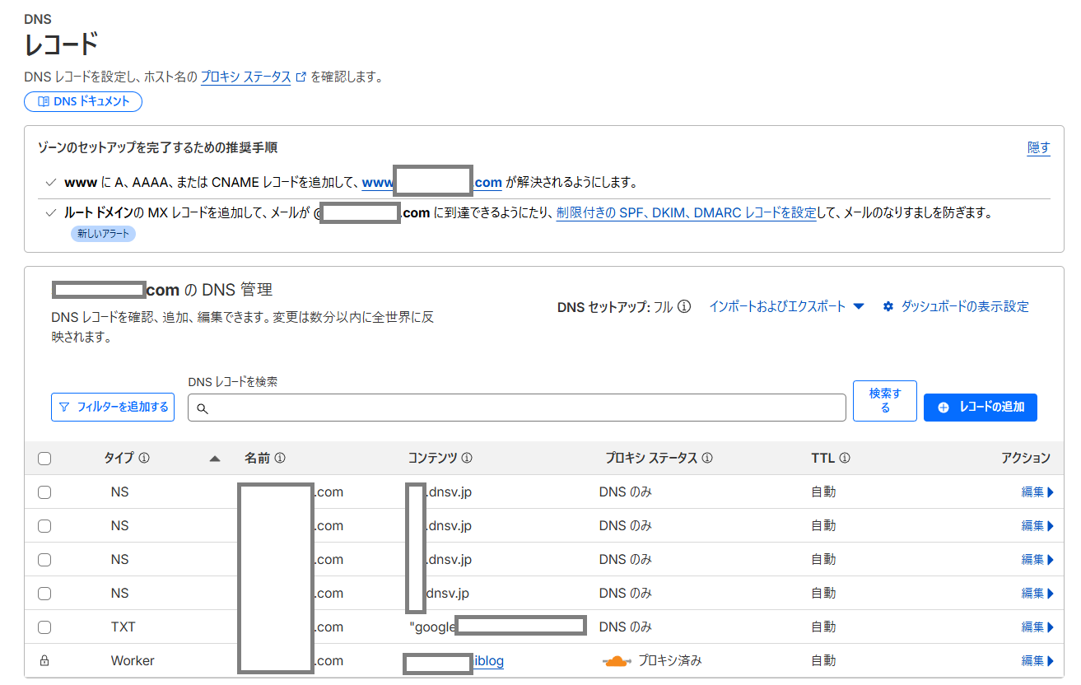Click コンテンツ column header
This screenshot has width=1081, height=685.
433,459
